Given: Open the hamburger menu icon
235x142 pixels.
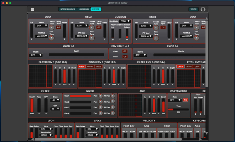Looking at the screenshot, I should pyautogui.click(x=32, y=10).
